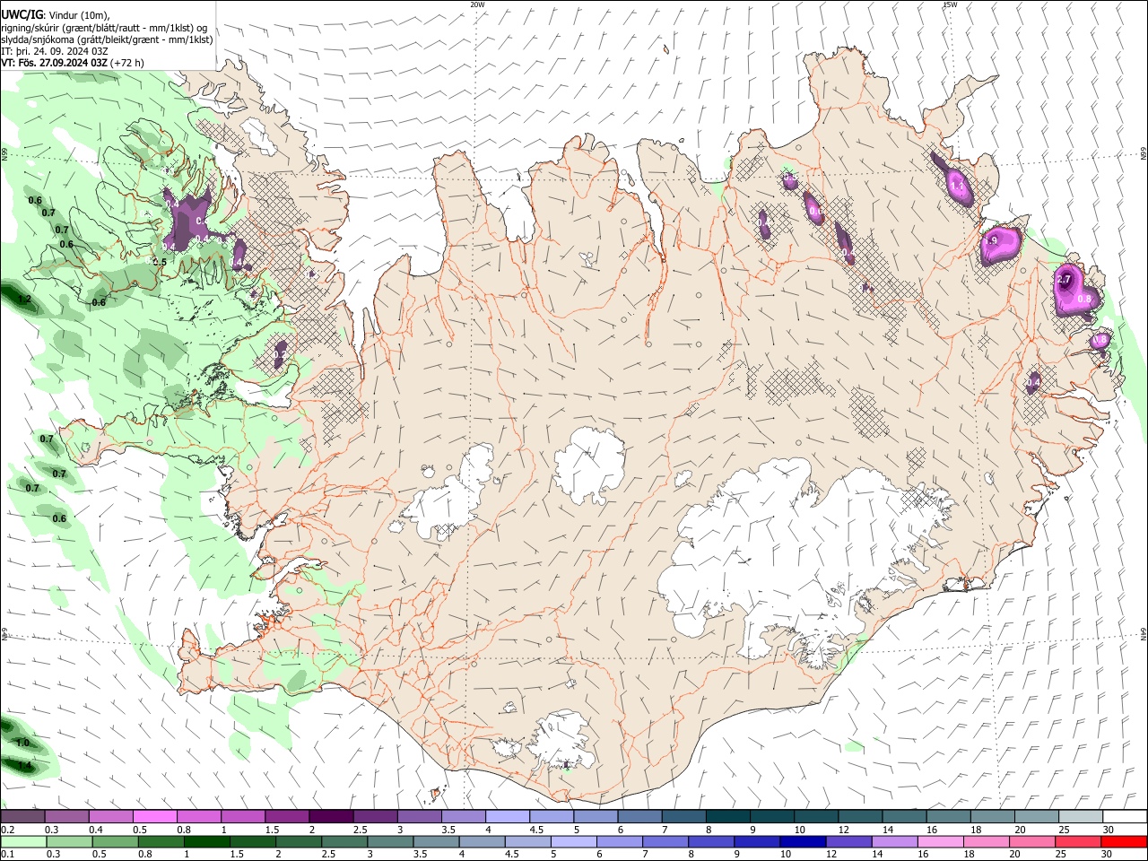Click the 'VT: Fös. 27.09.2024 03Z (+72 h)' line
Viewport: 1148px width, 861px height.
(x=73, y=63)
